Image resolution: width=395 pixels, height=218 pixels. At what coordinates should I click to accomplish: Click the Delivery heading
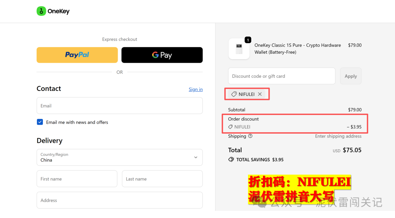(49, 141)
